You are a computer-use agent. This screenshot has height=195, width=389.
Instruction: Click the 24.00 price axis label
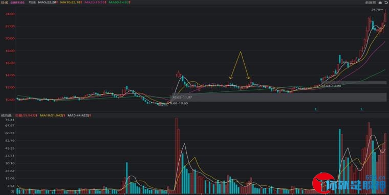pyautogui.click(x=10, y=14)
